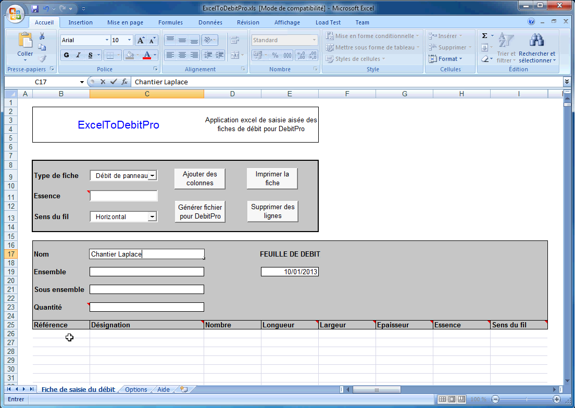Open the Standard number format dropdown
Screen dimensions: 575x408
pyautogui.click(x=314, y=40)
